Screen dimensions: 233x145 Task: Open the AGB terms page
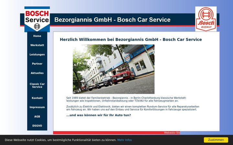[37, 116]
